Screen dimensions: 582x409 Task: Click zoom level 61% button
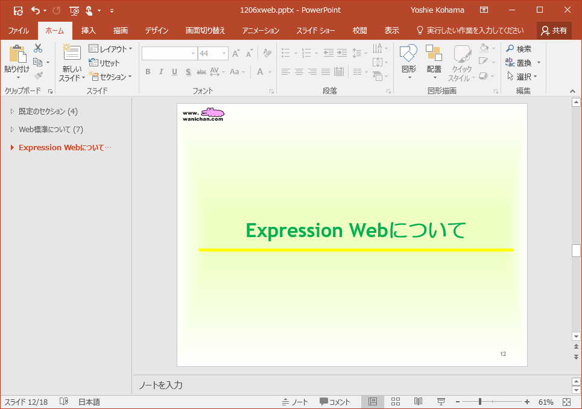(x=546, y=402)
